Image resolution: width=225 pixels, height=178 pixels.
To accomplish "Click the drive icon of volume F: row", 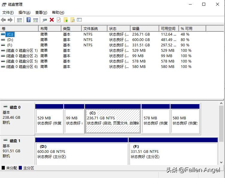I will coord(3,45).
